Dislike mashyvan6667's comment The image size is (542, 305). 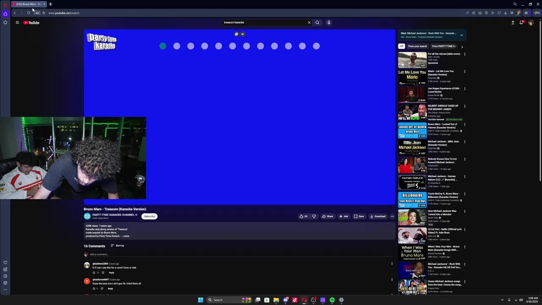(102, 288)
